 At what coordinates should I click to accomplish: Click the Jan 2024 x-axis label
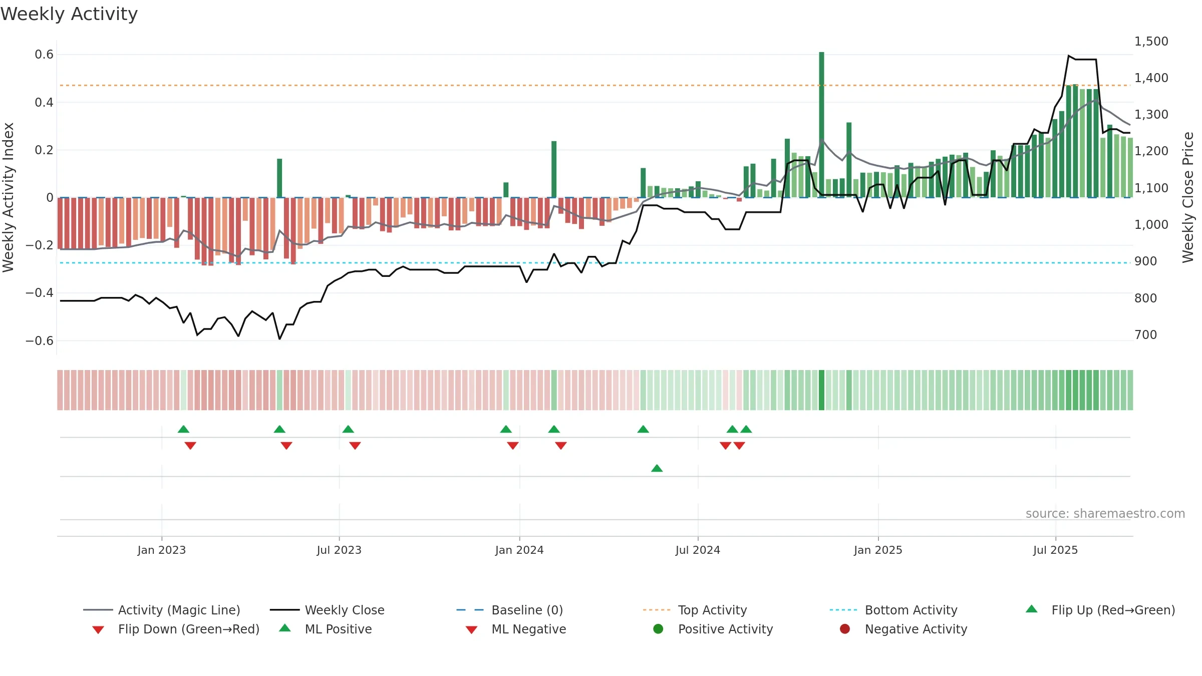pyautogui.click(x=519, y=550)
